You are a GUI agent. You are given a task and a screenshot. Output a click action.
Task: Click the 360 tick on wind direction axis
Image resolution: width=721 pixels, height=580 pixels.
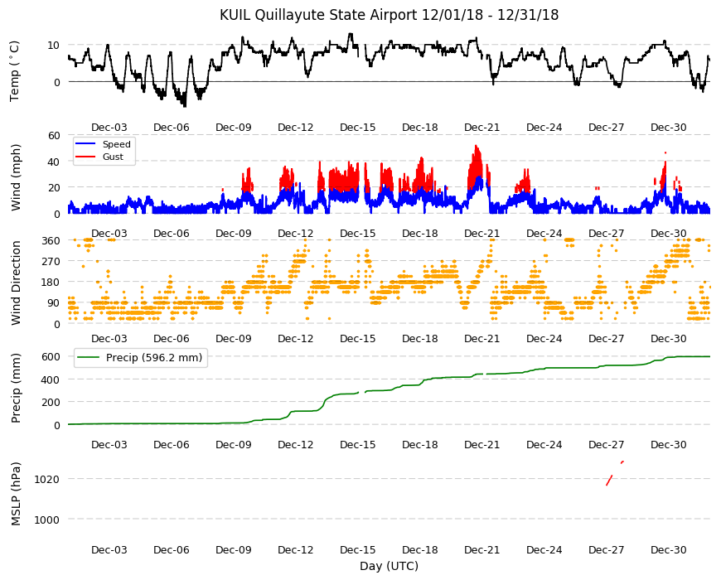[x=51, y=240]
